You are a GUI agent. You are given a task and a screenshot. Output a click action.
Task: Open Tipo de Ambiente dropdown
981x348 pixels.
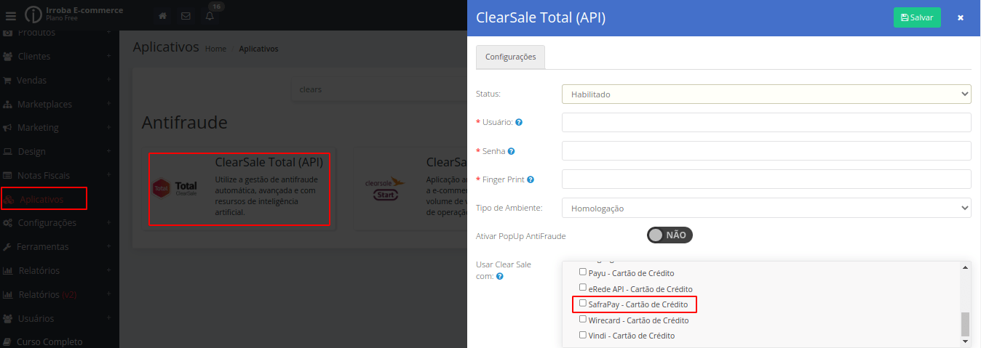coord(766,208)
